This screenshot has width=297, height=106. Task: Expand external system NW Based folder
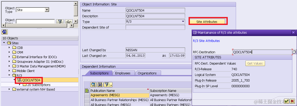(9, 90)
